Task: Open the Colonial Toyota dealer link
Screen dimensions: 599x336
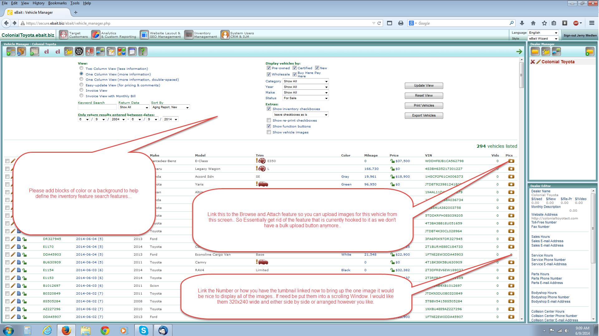Action: (x=558, y=62)
